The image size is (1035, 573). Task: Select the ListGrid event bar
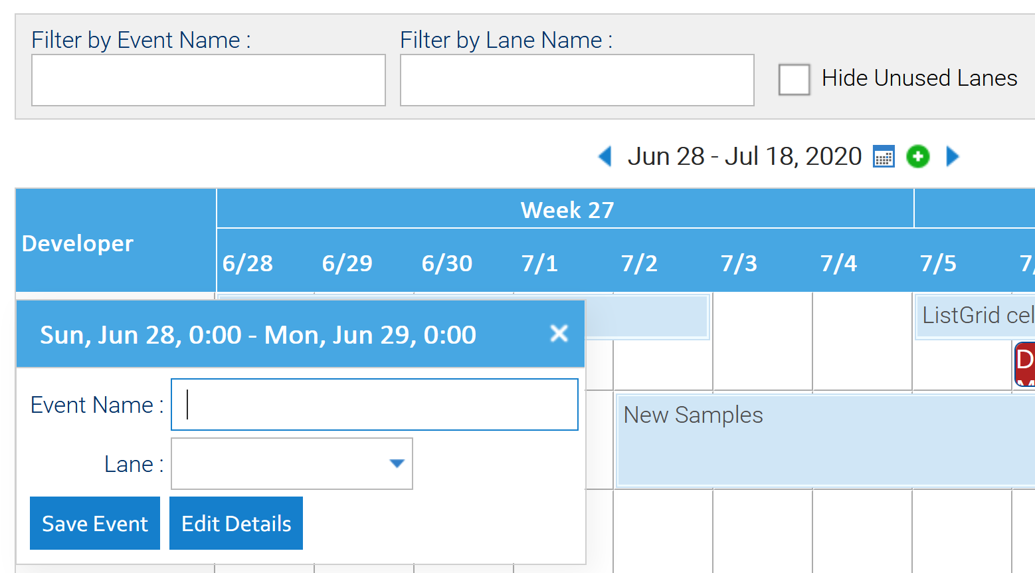pos(975,316)
